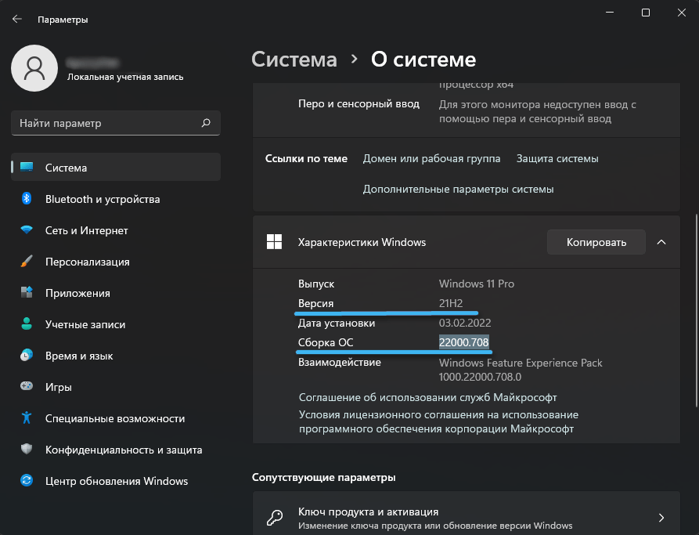
Task: Click the Специальные возможности accessibility icon
Action: pyautogui.click(x=27, y=418)
